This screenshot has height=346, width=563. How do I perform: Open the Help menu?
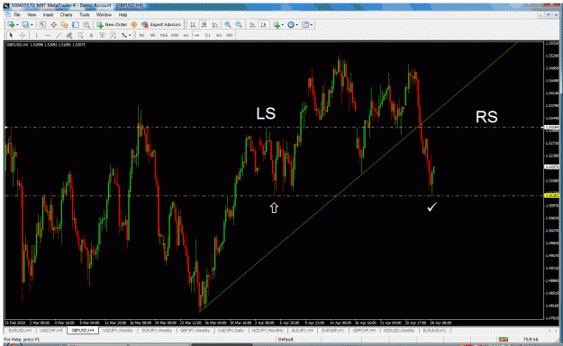pos(123,14)
